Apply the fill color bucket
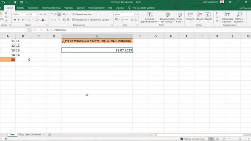This screenshot has width=251, height=141. [37, 20]
